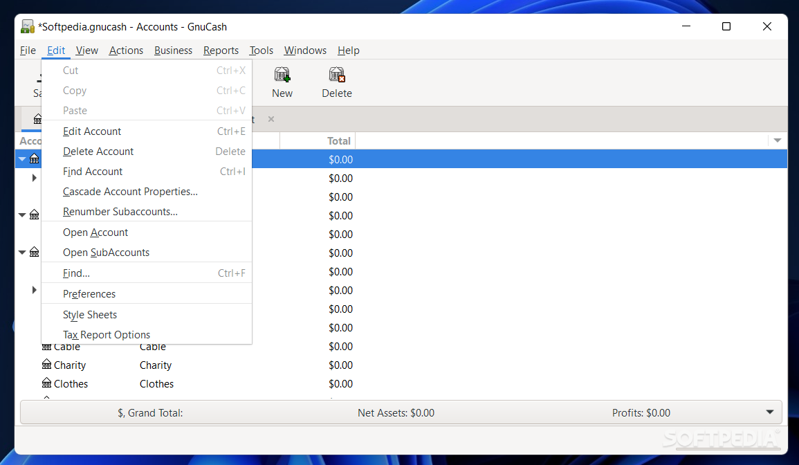799x465 pixels.
Task: Expand the collapsed row left of Preferences
Action: 34,290
